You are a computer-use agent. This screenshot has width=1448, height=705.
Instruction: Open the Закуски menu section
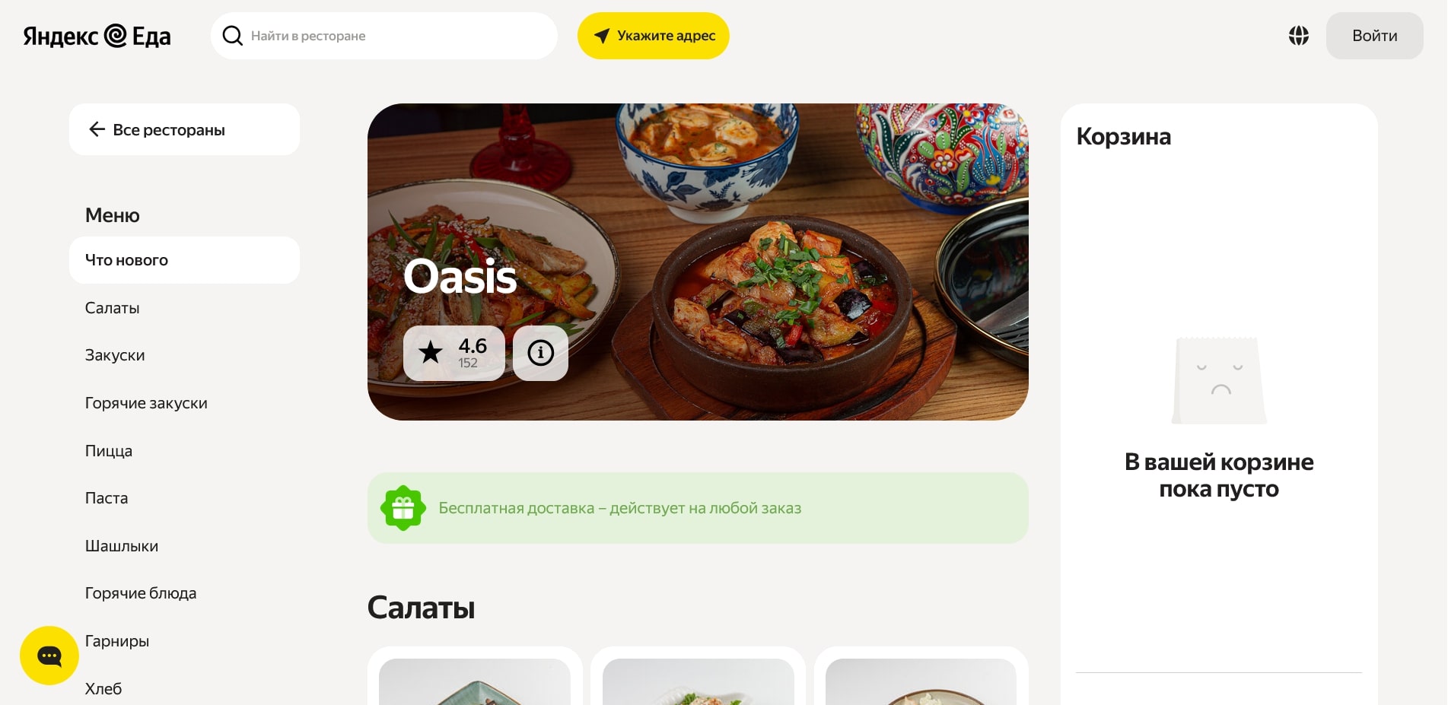(x=115, y=355)
